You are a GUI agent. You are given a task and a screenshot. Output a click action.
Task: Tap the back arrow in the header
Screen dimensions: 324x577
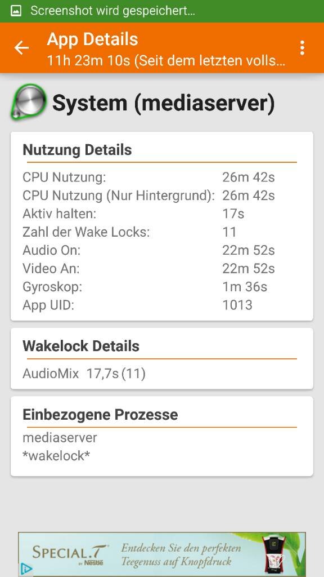pos(21,48)
